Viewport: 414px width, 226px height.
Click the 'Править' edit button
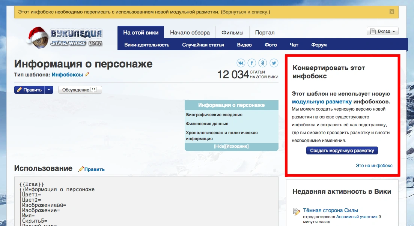coord(29,90)
